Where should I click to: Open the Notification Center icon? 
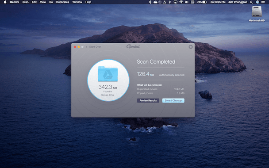click(263, 2)
